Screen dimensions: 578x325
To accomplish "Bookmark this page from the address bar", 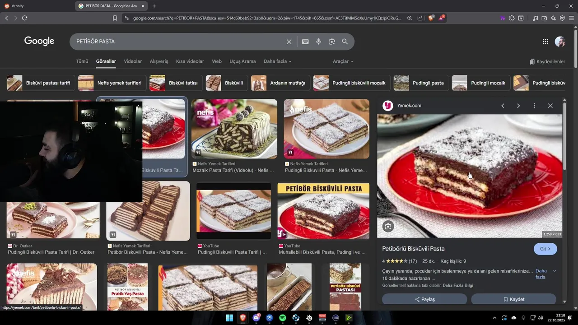I will tap(115, 18).
